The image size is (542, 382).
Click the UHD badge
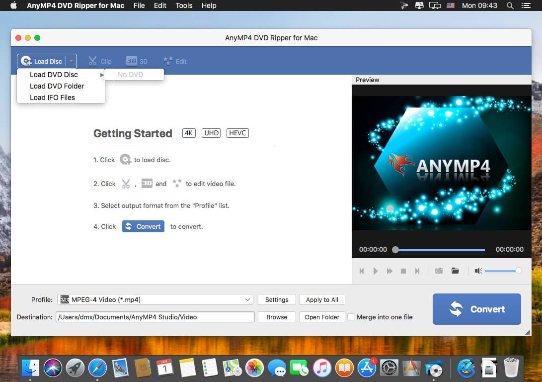(x=211, y=133)
